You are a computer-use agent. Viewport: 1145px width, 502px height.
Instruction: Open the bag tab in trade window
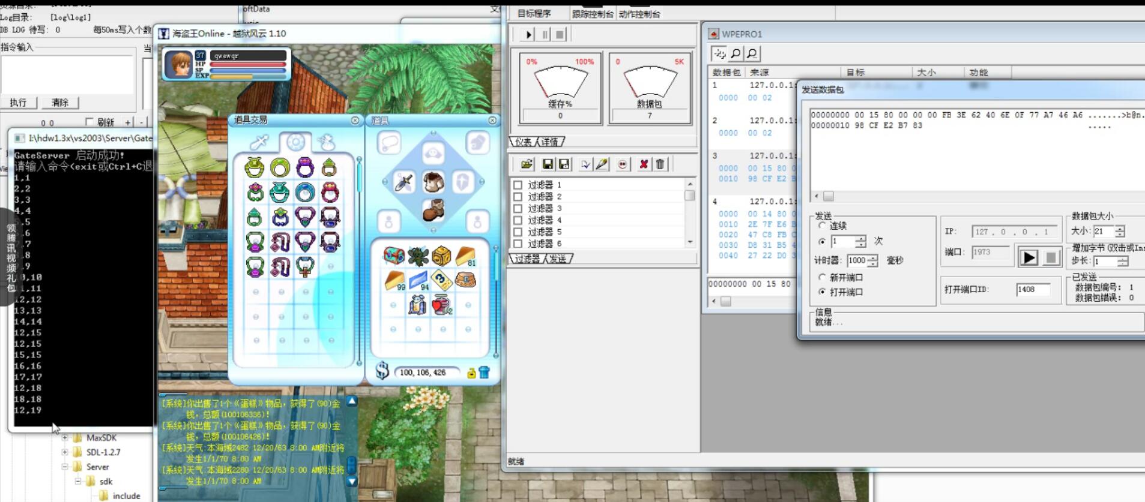(x=326, y=142)
